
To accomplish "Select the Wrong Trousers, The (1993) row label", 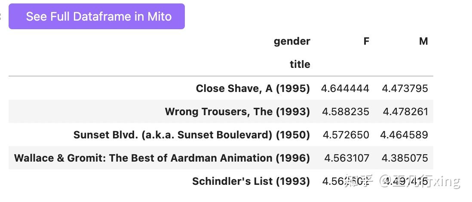I will 237,112.
